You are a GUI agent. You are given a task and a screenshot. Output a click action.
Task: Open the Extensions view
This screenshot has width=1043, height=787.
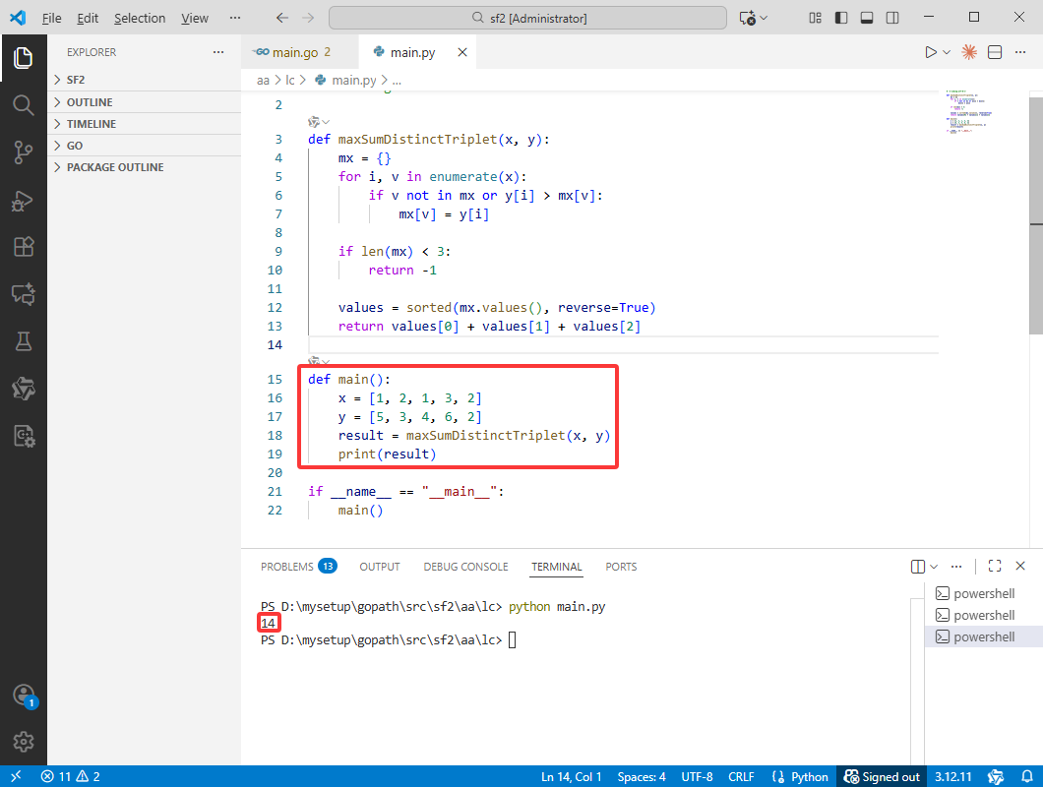[24, 247]
